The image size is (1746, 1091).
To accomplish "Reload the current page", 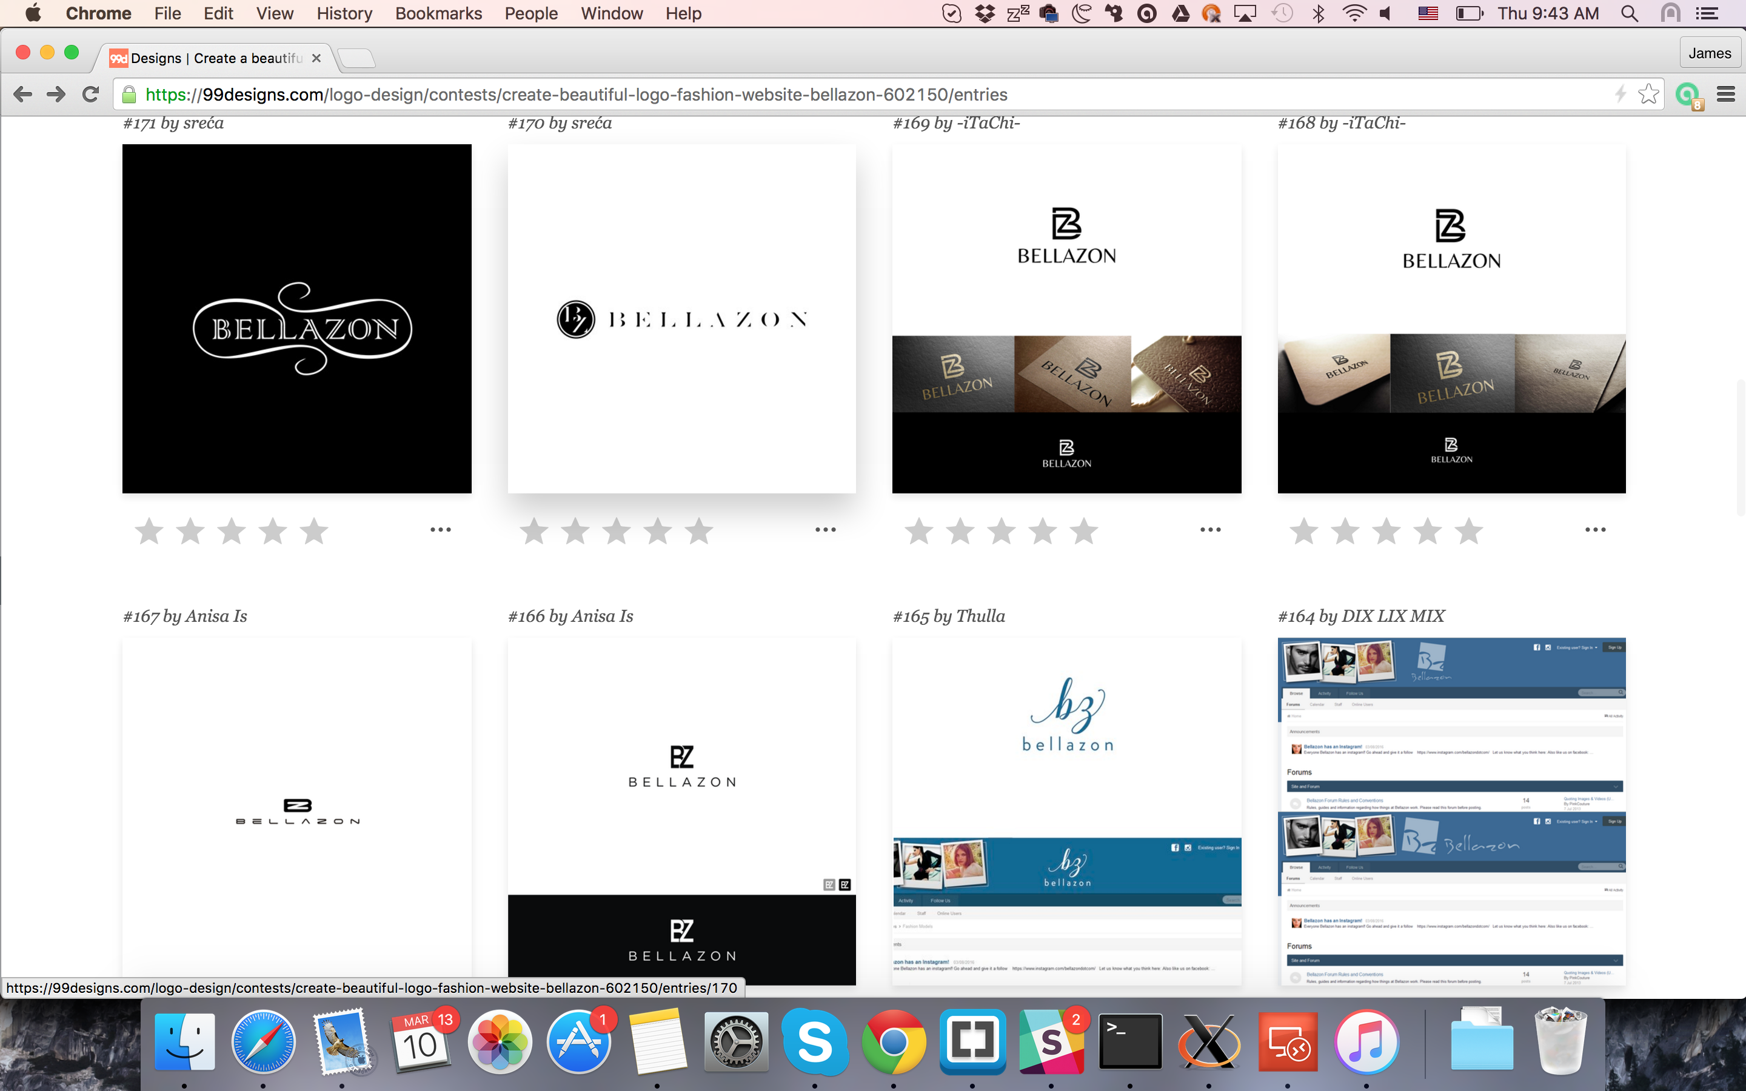I will pyautogui.click(x=91, y=95).
